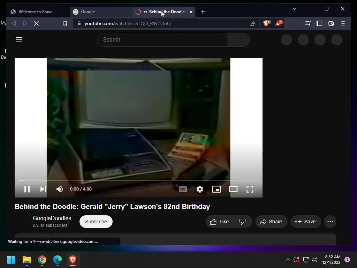Toggle closed captions CC button
Viewport: 357px width, 268px height.
point(183,189)
